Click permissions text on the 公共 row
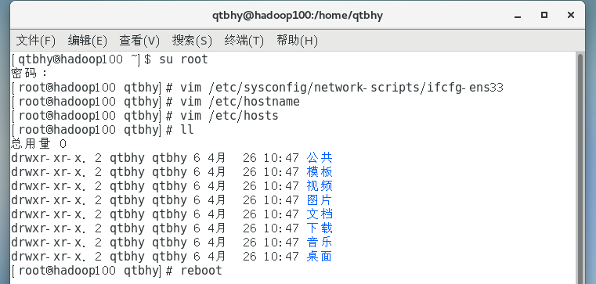The height and width of the screenshot is (284, 596). [49, 158]
